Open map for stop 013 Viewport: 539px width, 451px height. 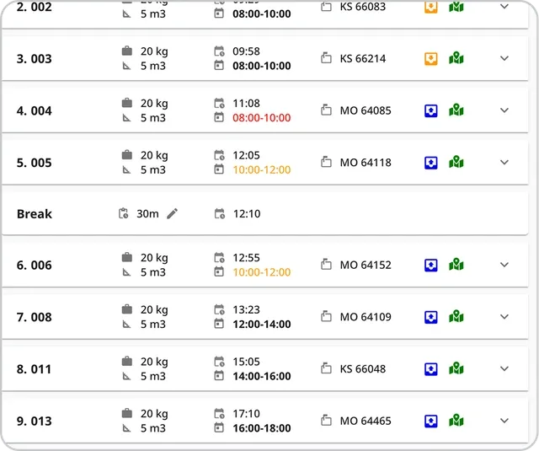click(456, 420)
